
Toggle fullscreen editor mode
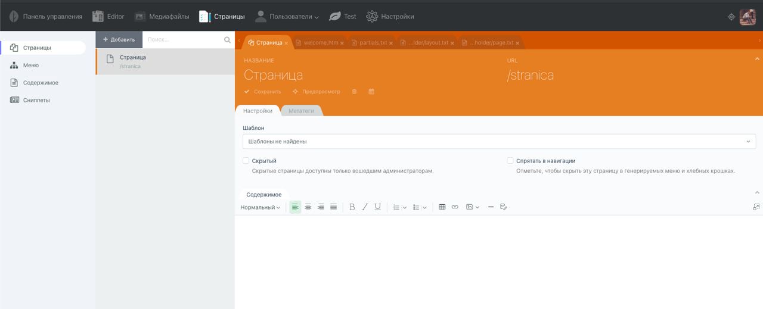click(756, 207)
